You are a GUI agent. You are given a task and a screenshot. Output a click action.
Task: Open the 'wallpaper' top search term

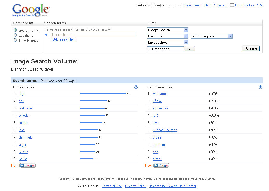(x=26, y=108)
